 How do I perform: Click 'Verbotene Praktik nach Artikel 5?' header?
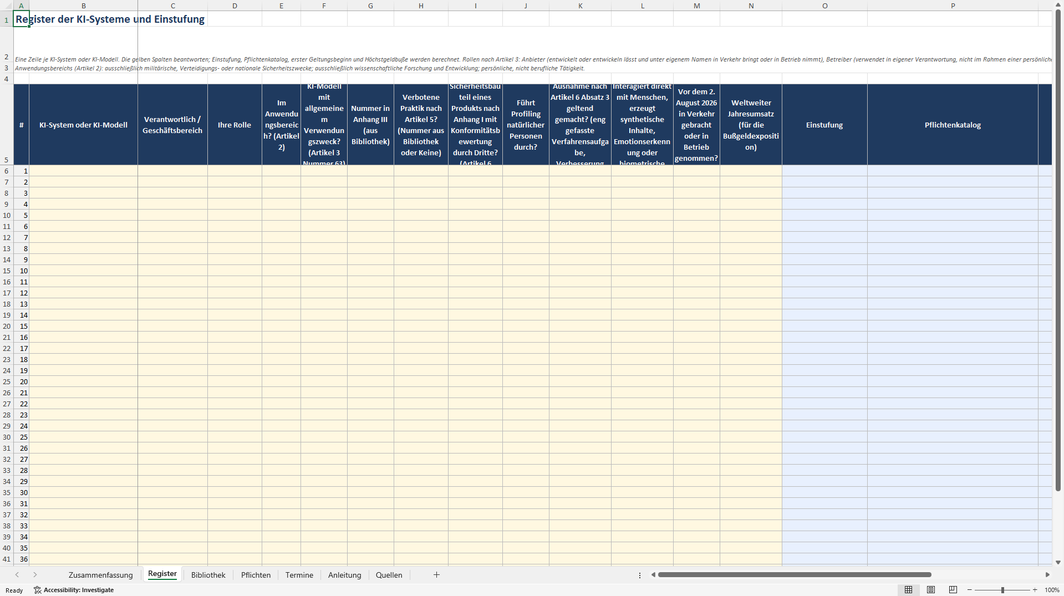[x=421, y=125]
